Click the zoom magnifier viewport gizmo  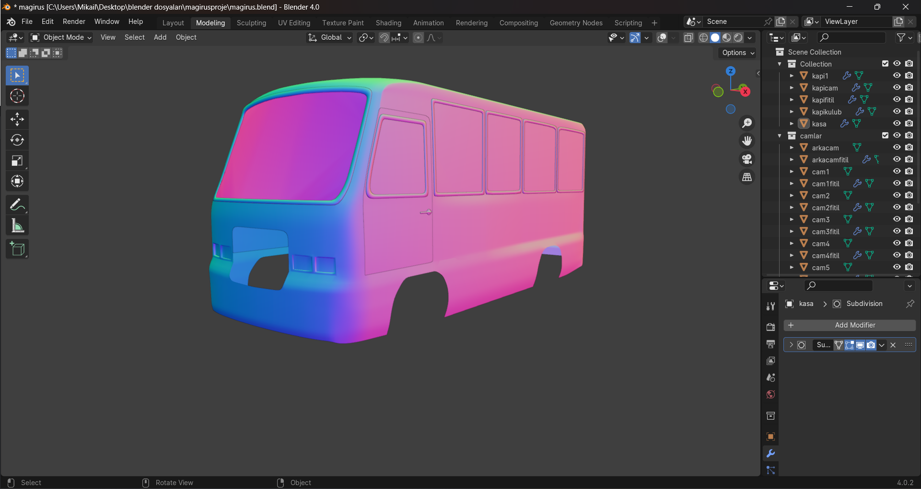[x=747, y=123]
